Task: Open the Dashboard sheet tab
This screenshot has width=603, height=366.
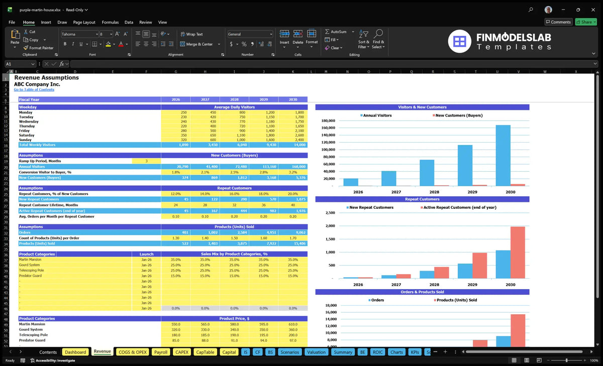Action: pyautogui.click(x=76, y=352)
